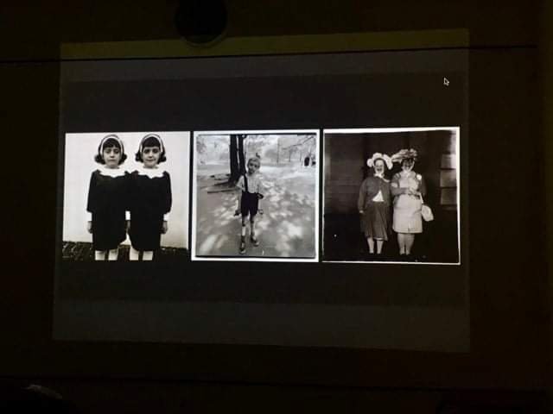Click the handbag held by the woman
The width and height of the screenshot is (553, 414).
(427, 212)
